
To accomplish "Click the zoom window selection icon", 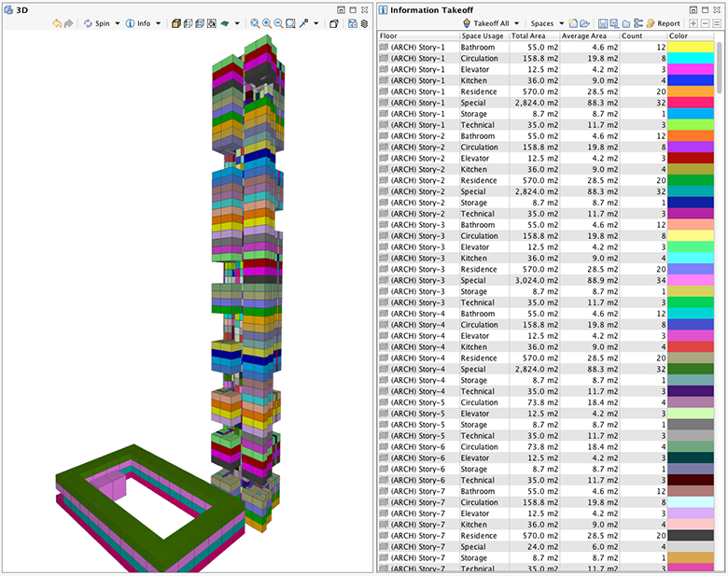I will tap(290, 23).
